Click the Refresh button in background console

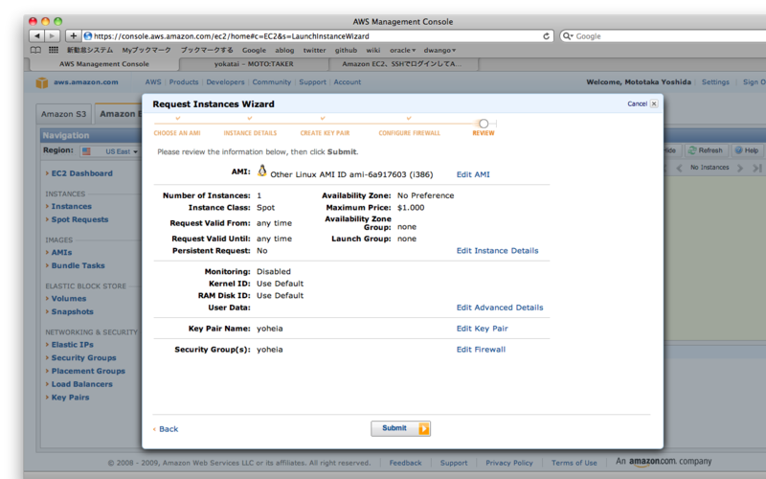coord(706,150)
